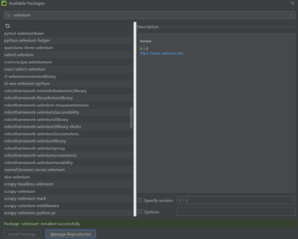Select rf-seleniumextensionlibrary package
The width and height of the screenshot is (298, 239).
click(x=68, y=77)
